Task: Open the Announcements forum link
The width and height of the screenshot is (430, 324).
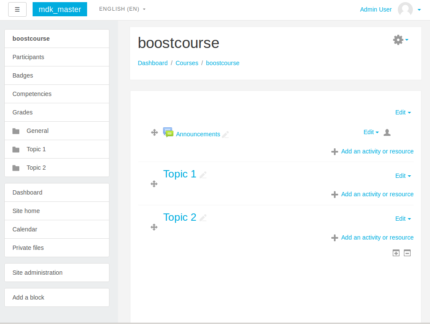Action: tap(198, 134)
